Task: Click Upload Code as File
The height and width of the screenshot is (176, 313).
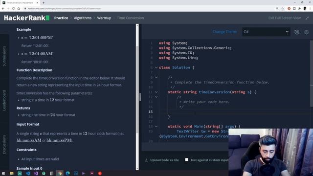Action: [164, 160]
